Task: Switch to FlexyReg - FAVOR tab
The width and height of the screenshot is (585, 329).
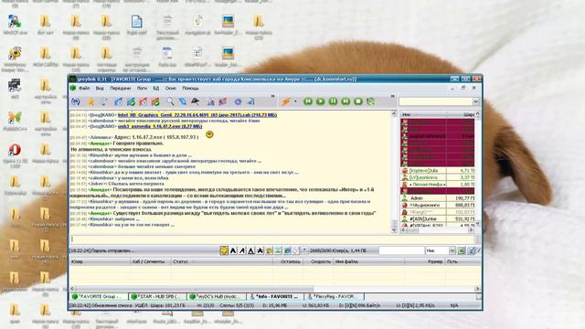Action: [x=335, y=296]
